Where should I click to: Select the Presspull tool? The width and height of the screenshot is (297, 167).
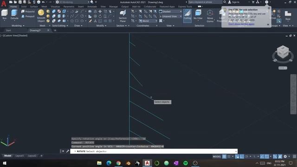coord(28,16)
